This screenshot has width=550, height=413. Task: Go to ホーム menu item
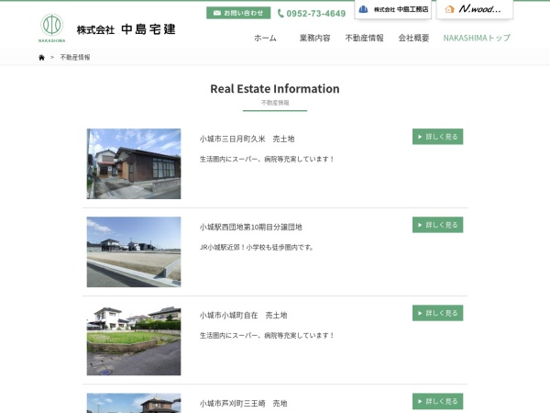point(265,38)
